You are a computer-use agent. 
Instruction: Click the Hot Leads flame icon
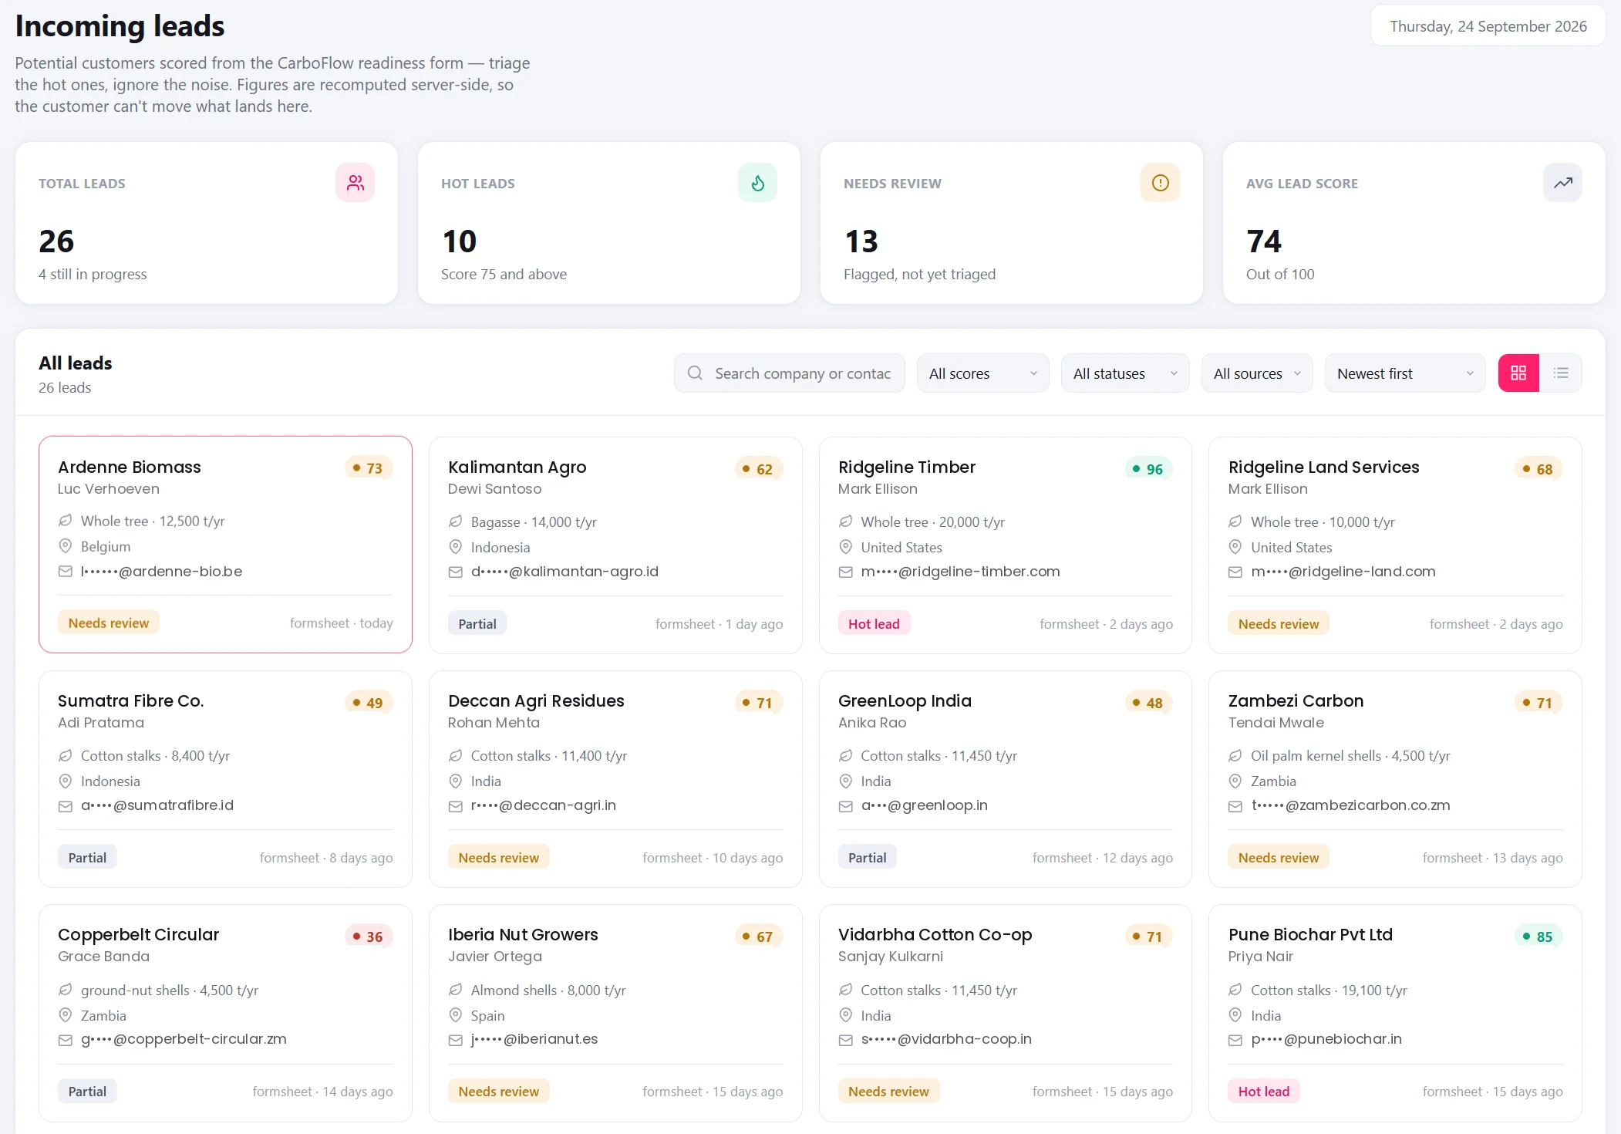click(x=757, y=183)
